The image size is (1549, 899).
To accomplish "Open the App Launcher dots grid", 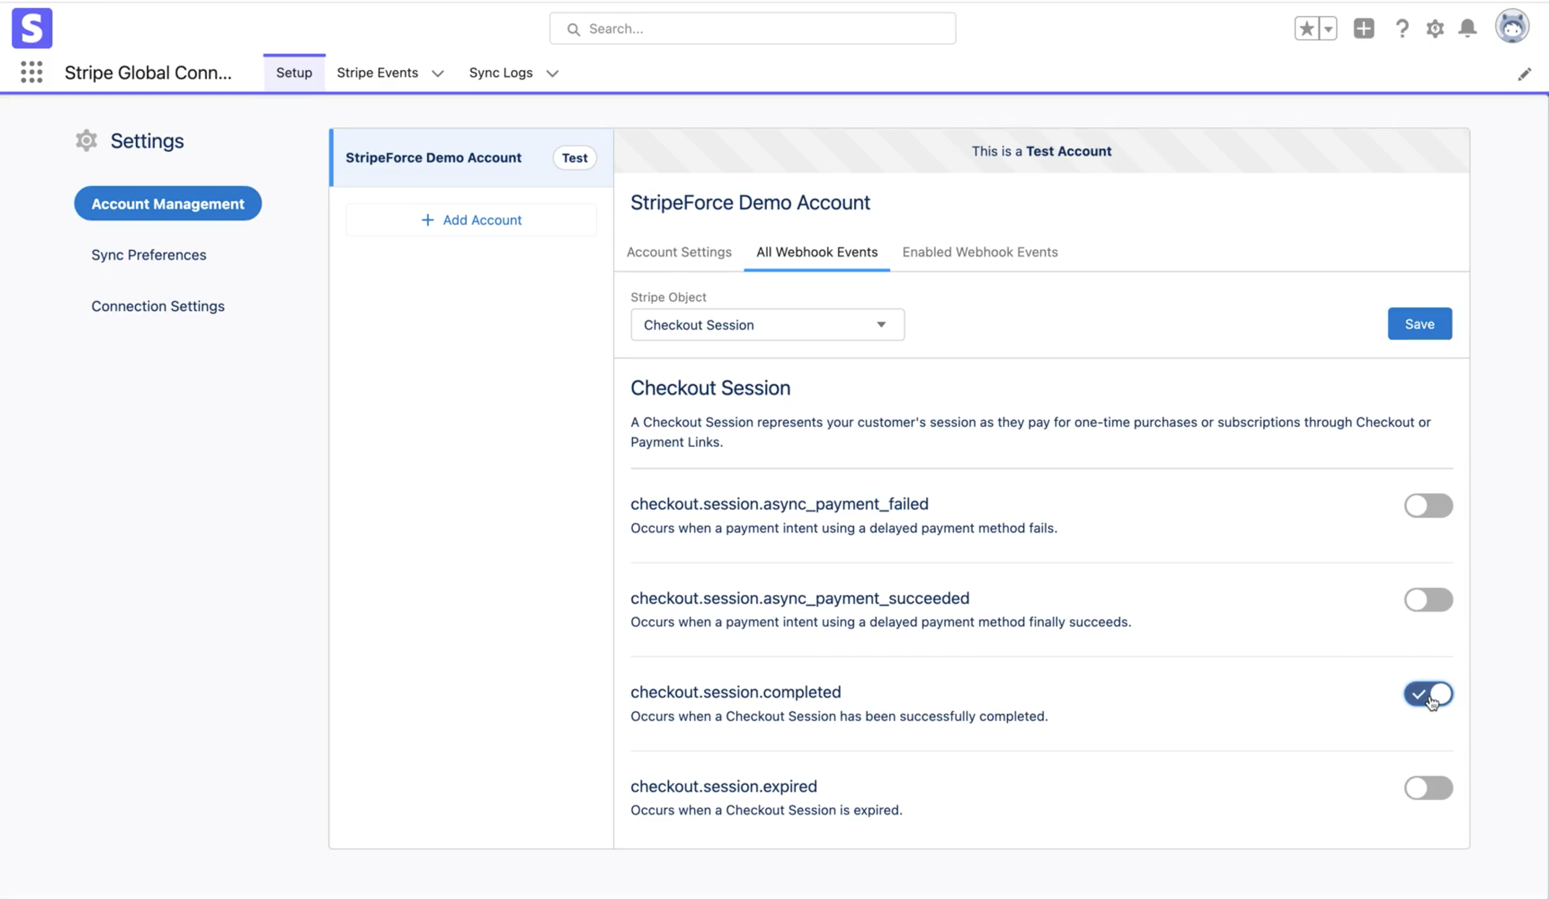I will point(31,72).
